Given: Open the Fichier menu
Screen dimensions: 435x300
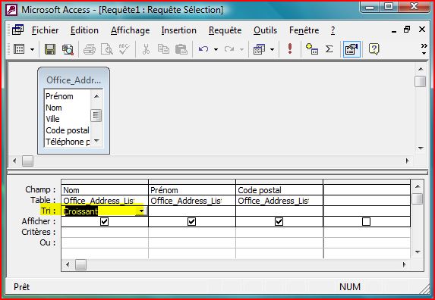Looking at the screenshot, I should click(46, 30).
